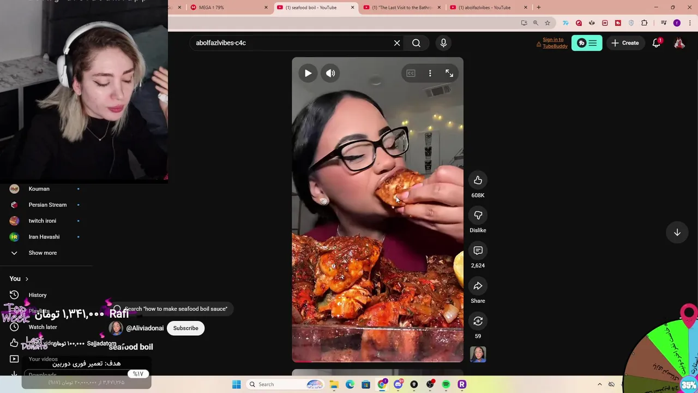Click the install app icon in address bar
This screenshot has width=698, height=393.
tap(524, 23)
